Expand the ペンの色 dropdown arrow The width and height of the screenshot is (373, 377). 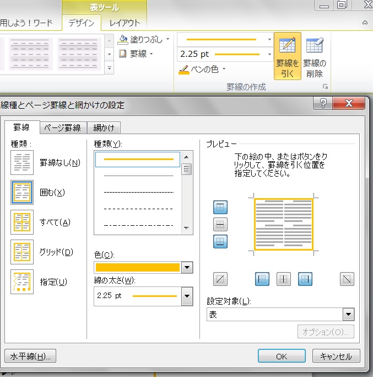pyautogui.click(x=224, y=69)
